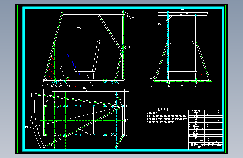
Task: Click part callout number '6'
Action: pyautogui.click(x=56, y=86)
